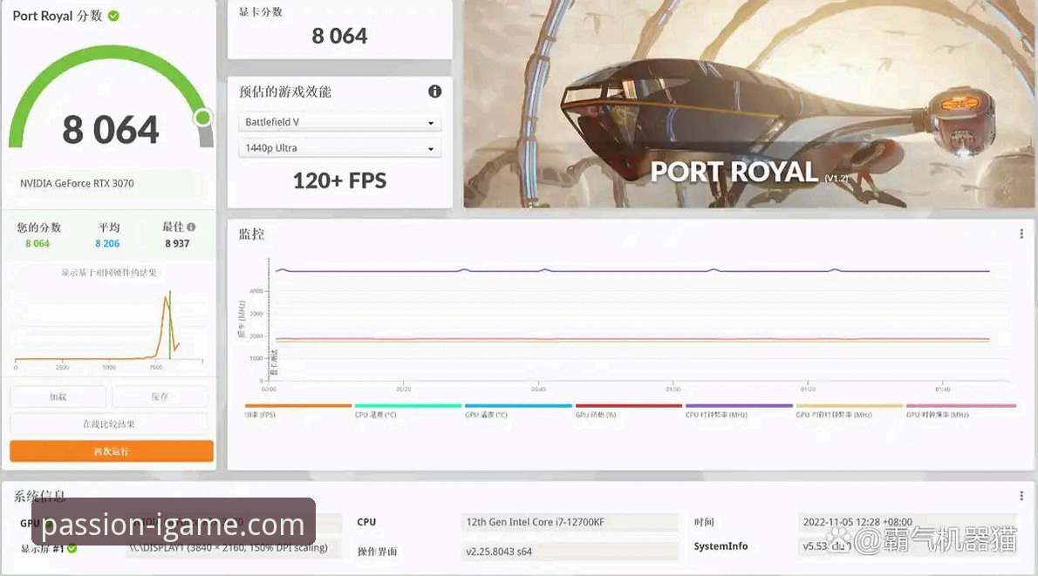Toggle the red GPU load (%) legend
This screenshot has width=1038, height=576.
(629, 410)
